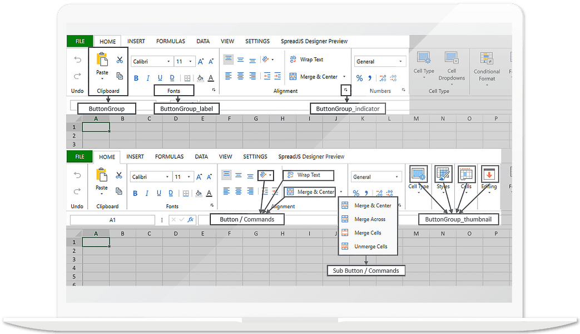This screenshot has height=334, width=580.
Task: Open the Styles thumbnail group
Action: (x=443, y=174)
